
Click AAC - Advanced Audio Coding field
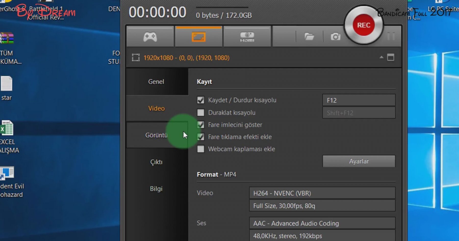322,223
